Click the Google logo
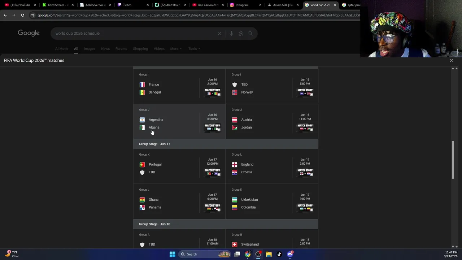The height and width of the screenshot is (260, 462). [29, 33]
